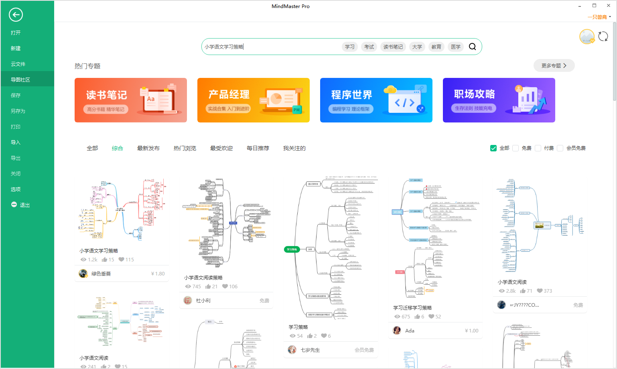This screenshot has width=617, height=369.
Task: Click the search magnifier icon
Action: 473,47
